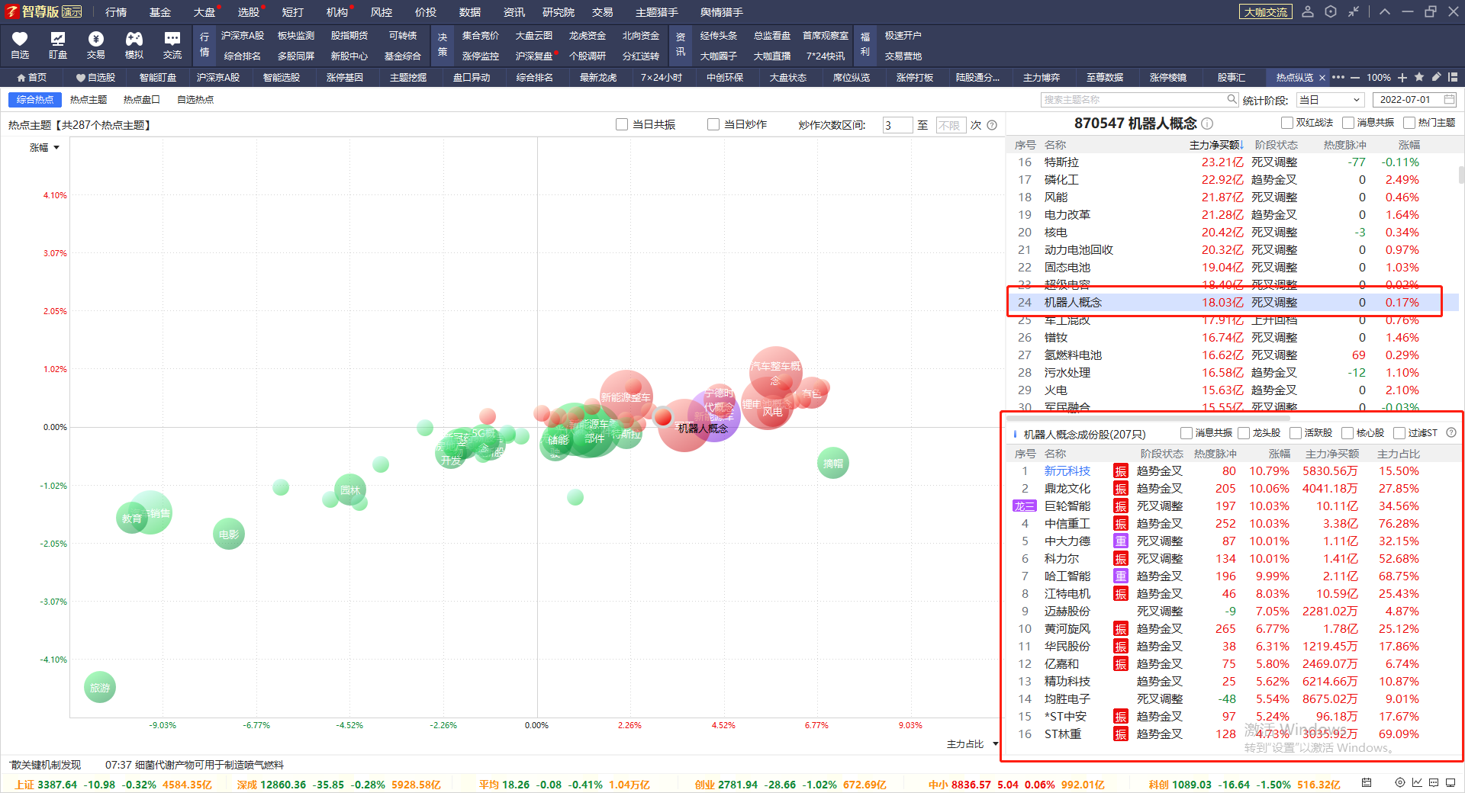The width and height of the screenshot is (1465, 793).
Task: Open the 2022-07-01 date picker field
Action: click(x=1415, y=100)
